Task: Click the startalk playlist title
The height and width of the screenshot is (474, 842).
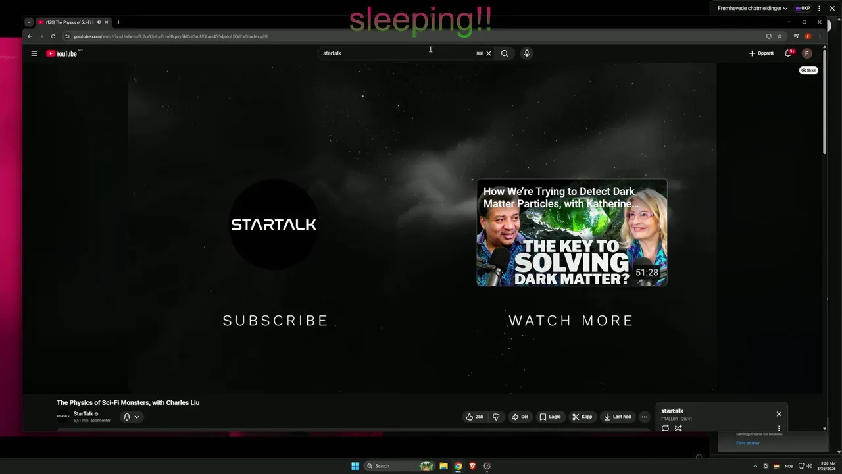Action: pos(672,411)
